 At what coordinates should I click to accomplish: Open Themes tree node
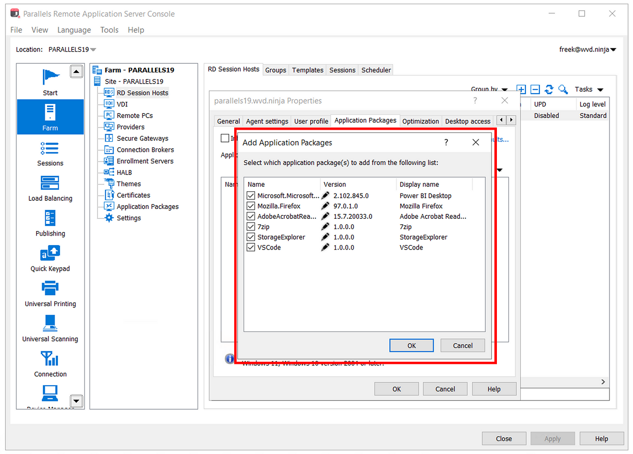pyautogui.click(x=129, y=184)
